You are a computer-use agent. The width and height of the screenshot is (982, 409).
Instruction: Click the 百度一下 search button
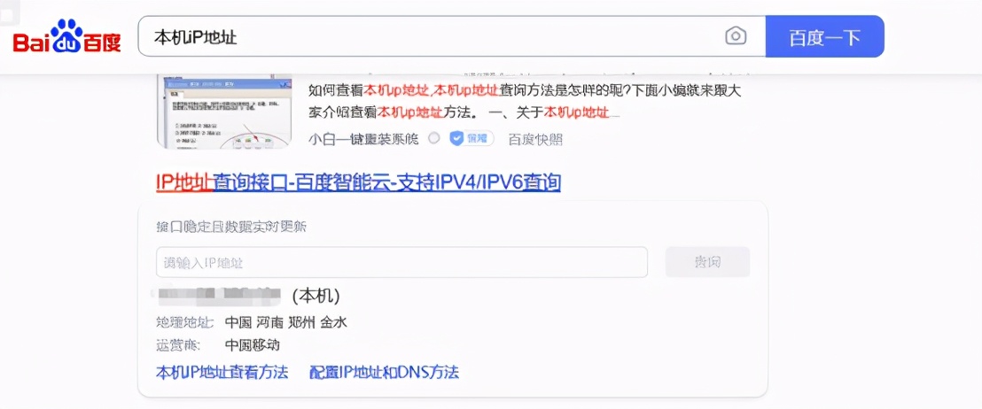825,36
